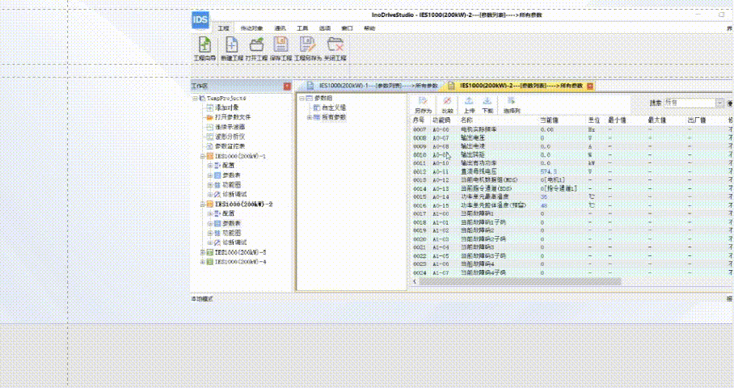The image size is (734, 388).
Task: Collapse the TempProject root node
Action: [x=195, y=99]
